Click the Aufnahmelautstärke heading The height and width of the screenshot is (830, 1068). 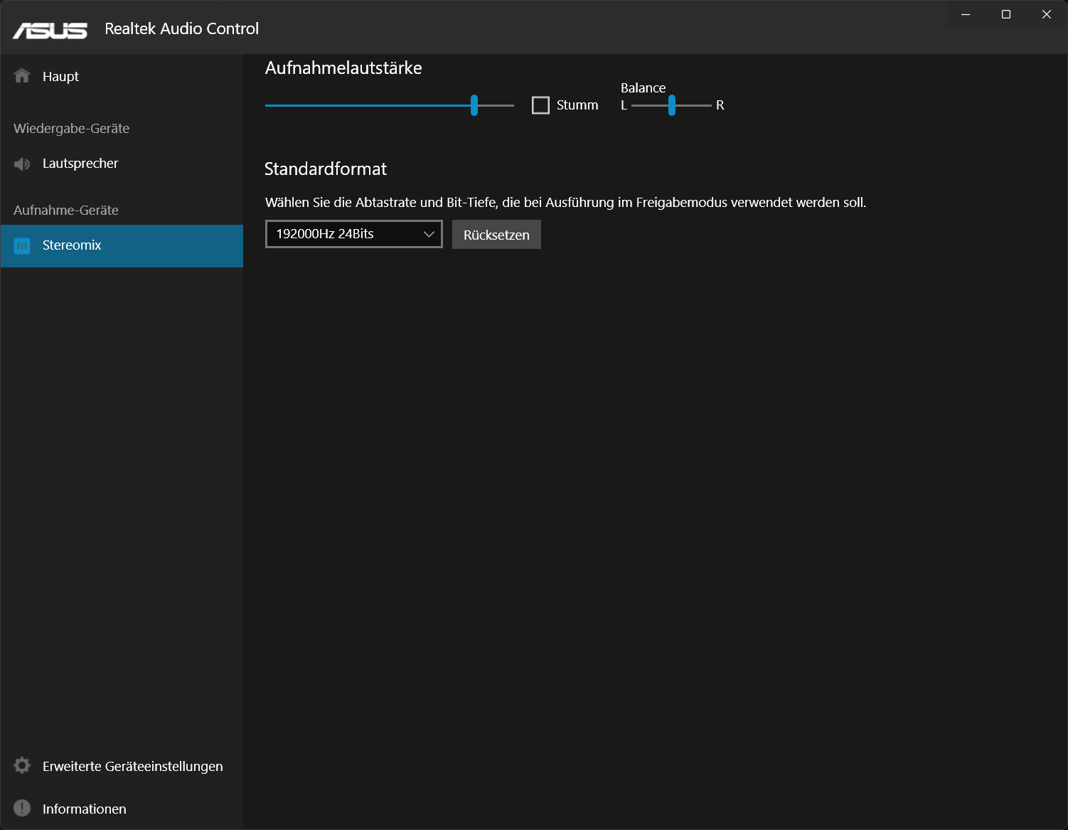(x=343, y=68)
